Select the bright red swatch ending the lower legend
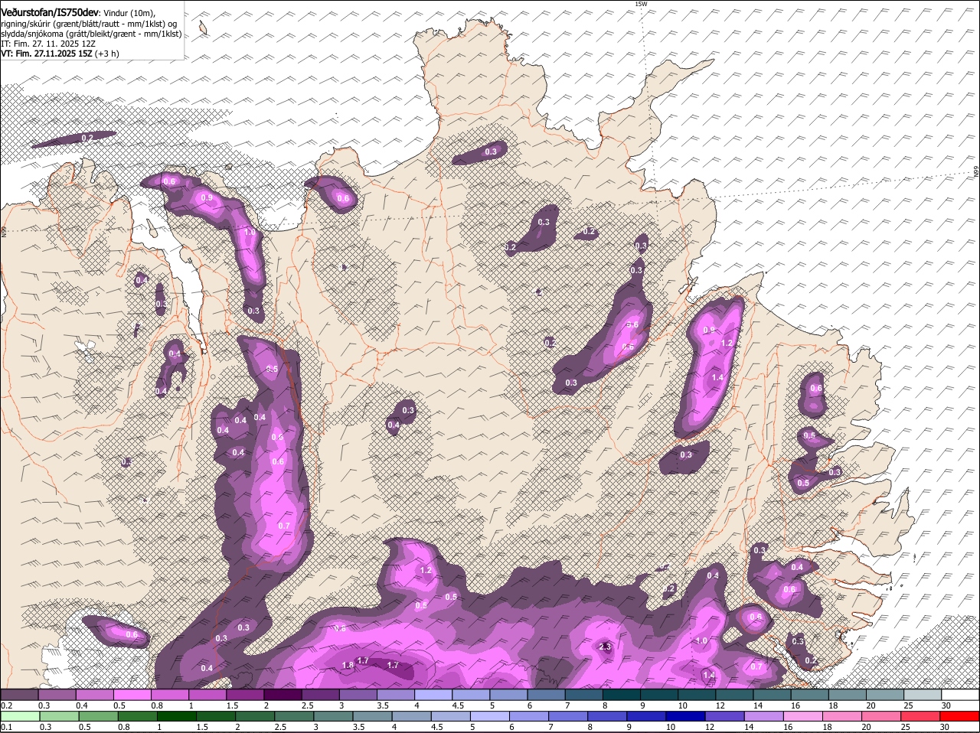This screenshot has height=733, width=980. pos(960,717)
